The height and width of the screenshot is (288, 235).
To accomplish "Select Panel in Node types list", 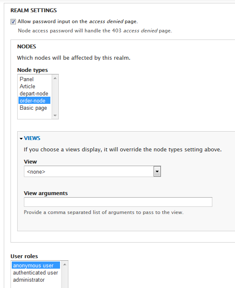I will (34, 79).
